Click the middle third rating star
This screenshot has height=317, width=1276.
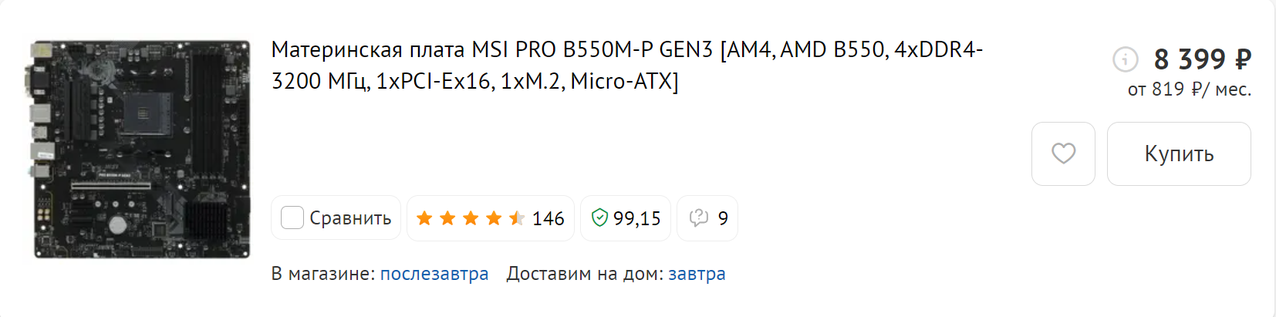(471, 218)
